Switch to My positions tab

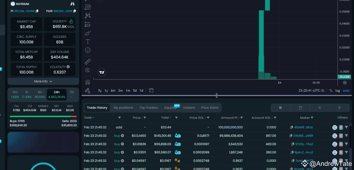click(x=123, y=108)
